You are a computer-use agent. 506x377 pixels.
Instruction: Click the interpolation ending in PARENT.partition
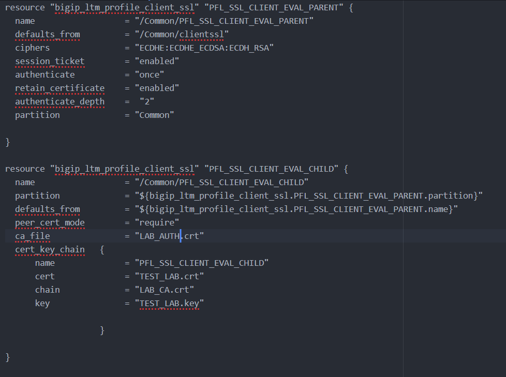point(308,196)
